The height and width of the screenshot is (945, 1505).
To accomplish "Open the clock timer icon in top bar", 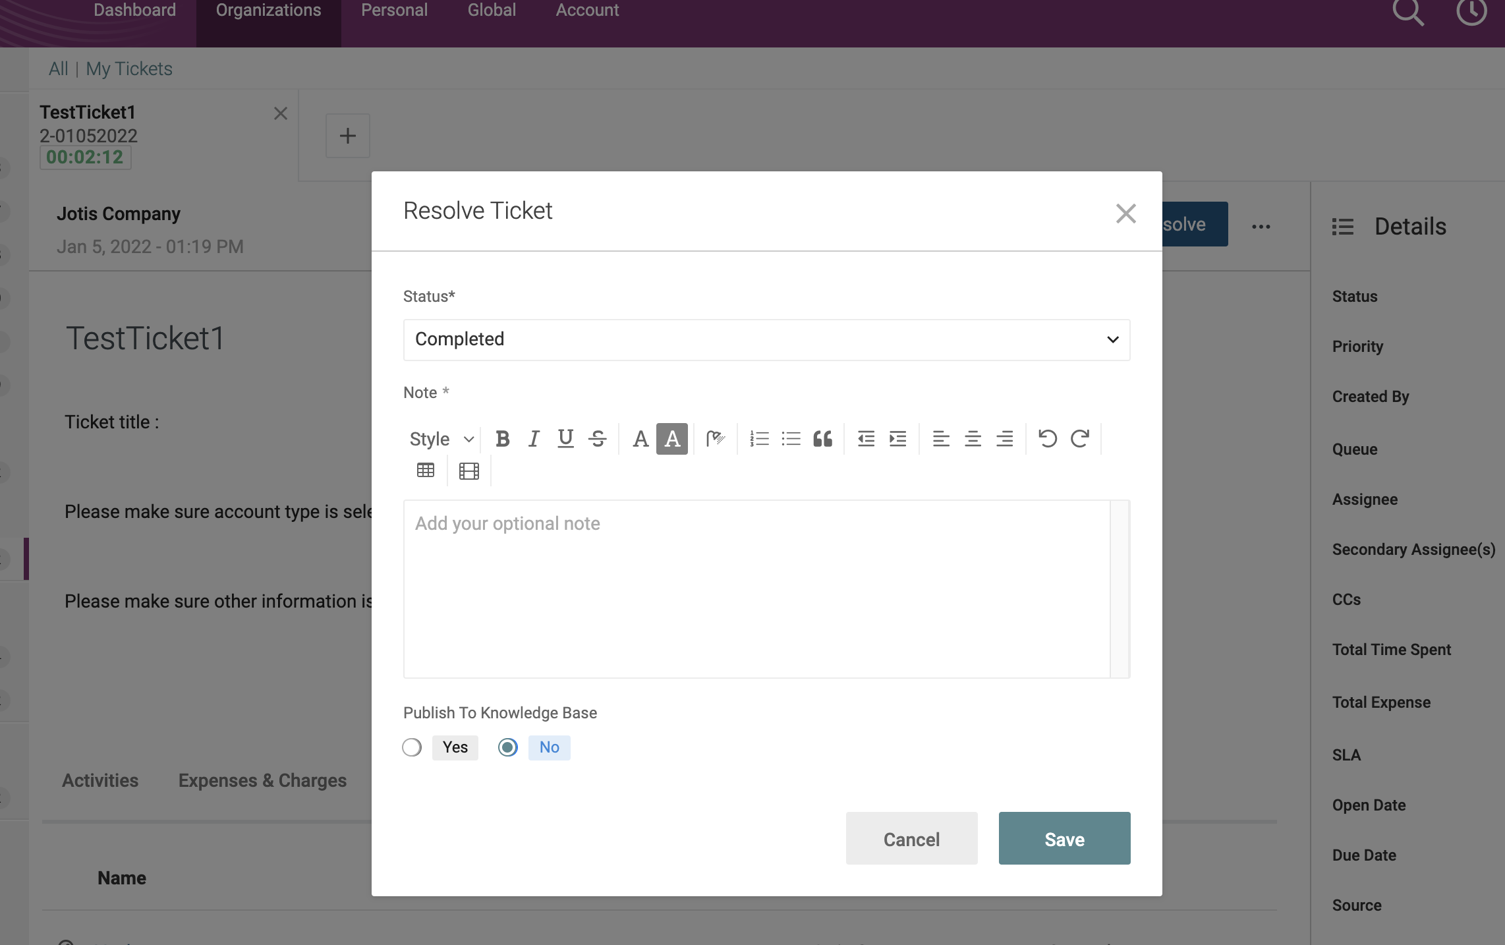I will [x=1471, y=12].
